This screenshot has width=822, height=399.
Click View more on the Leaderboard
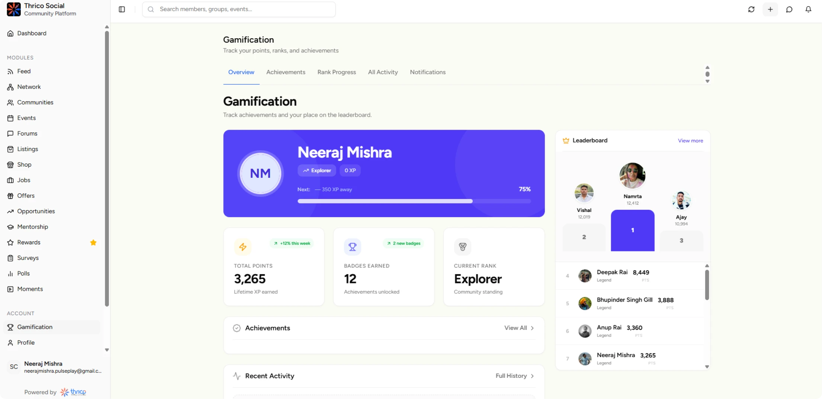click(x=690, y=141)
